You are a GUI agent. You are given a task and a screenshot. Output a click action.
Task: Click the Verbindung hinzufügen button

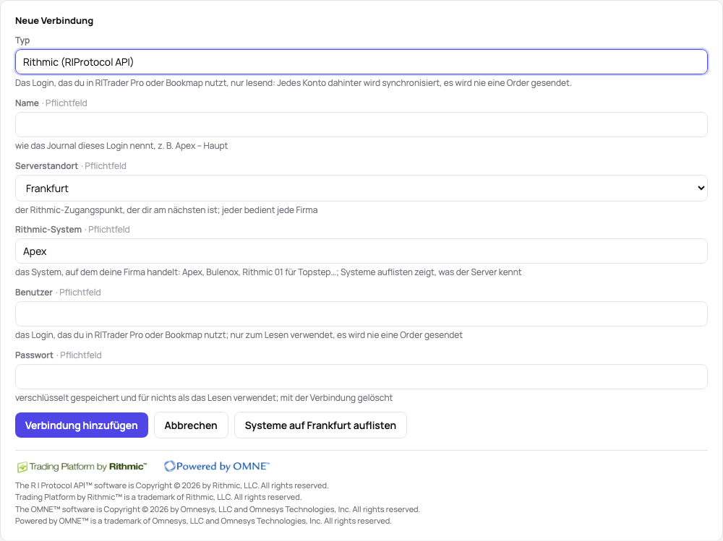coord(82,425)
